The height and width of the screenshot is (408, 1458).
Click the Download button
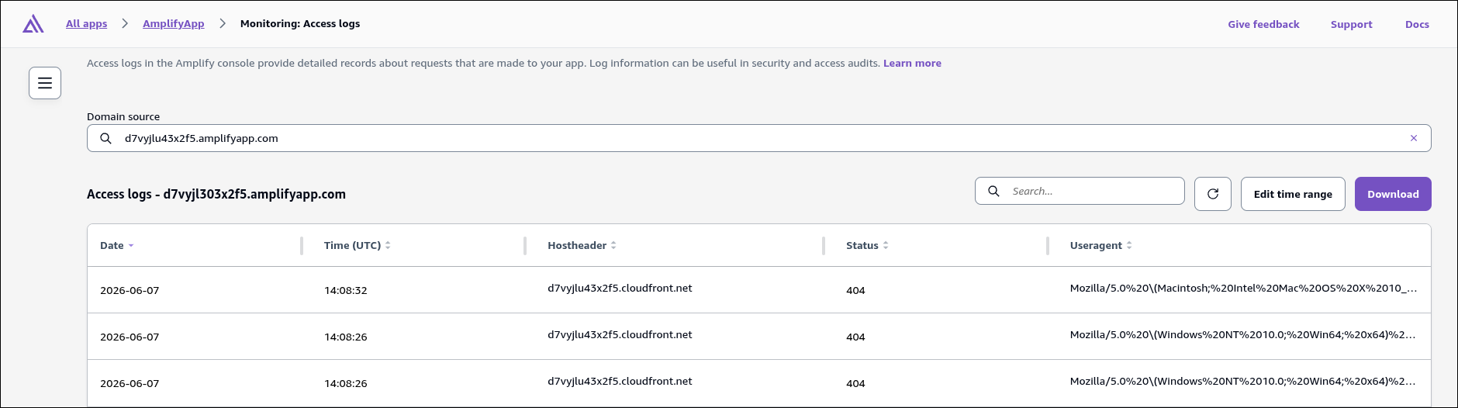click(1393, 194)
